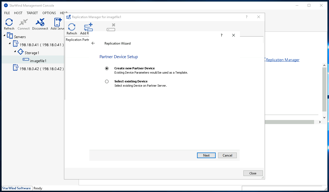The image size is (329, 192).
Task: Collapse the 198.18.0.41 server node
Action: click(10, 43)
